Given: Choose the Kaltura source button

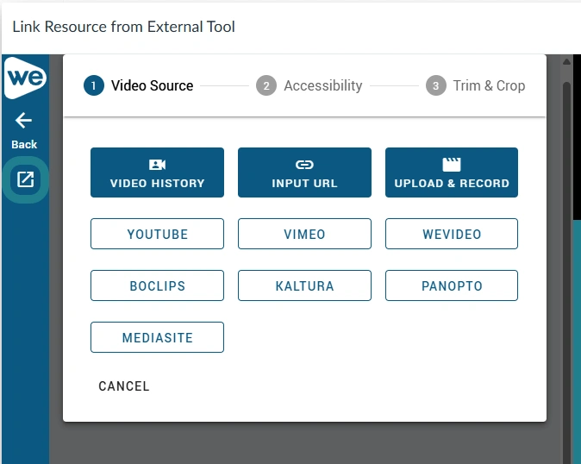Looking at the screenshot, I should tap(304, 285).
